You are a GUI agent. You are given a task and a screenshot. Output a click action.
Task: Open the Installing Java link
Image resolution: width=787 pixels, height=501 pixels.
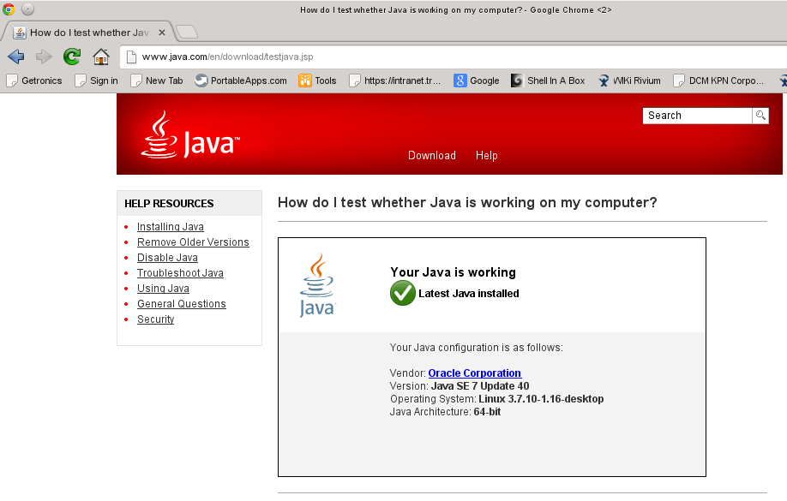pos(170,227)
